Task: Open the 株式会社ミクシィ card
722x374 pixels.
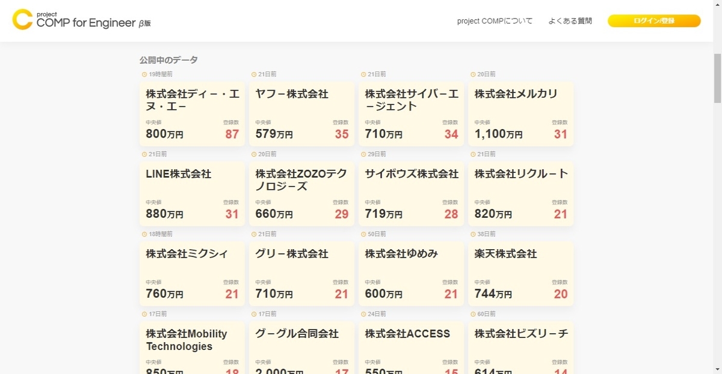Action: point(192,273)
